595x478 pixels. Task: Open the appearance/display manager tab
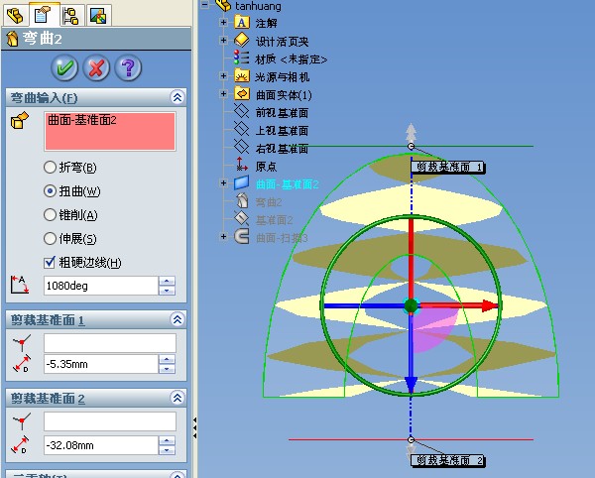[98, 15]
